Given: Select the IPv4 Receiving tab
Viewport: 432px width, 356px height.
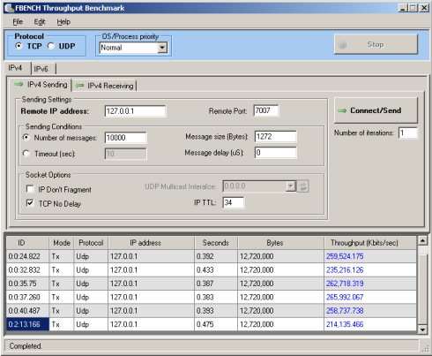Looking at the screenshot, I should coord(105,86).
